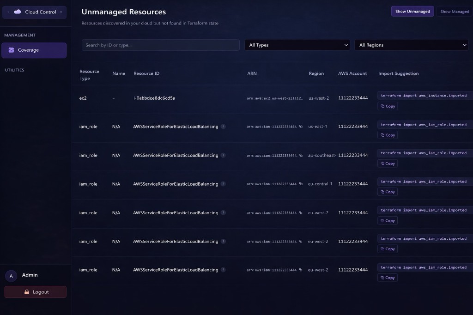Click the help icon beside the eu-central-1 role ID

point(223,184)
